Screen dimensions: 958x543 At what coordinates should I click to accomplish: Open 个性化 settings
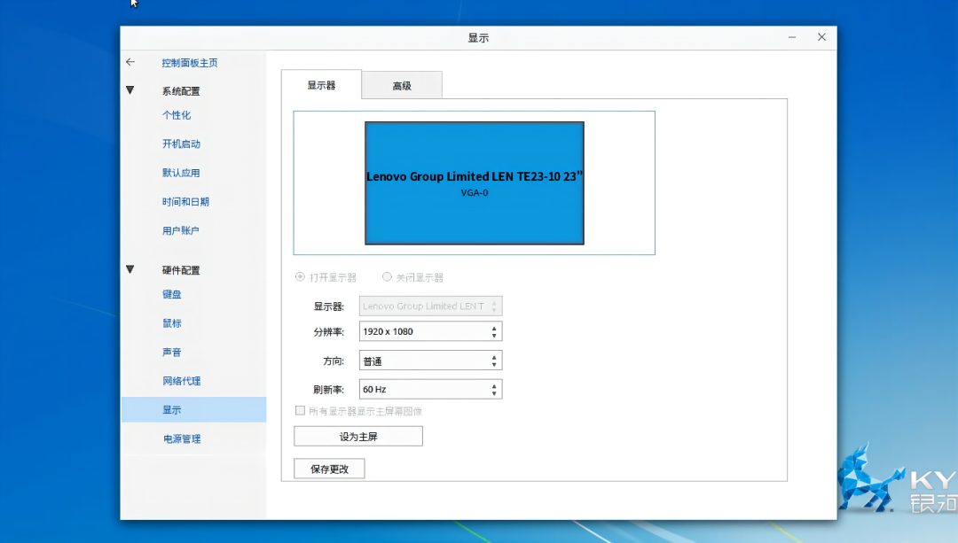click(x=176, y=114)
